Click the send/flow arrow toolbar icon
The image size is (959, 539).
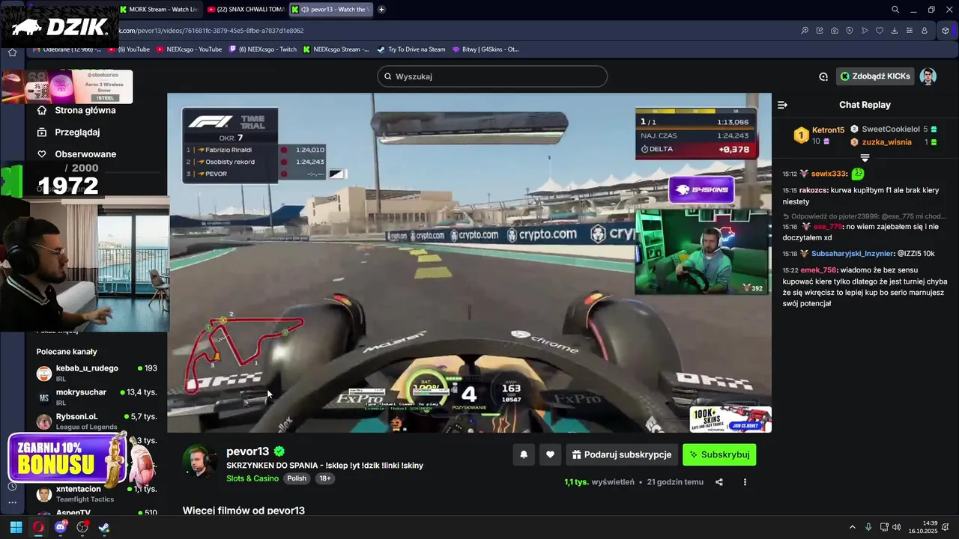pos(865,31)
